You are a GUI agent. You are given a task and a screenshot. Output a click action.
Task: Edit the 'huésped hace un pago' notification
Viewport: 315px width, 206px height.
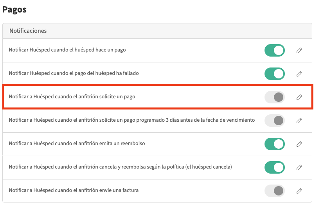pos(299,50)
